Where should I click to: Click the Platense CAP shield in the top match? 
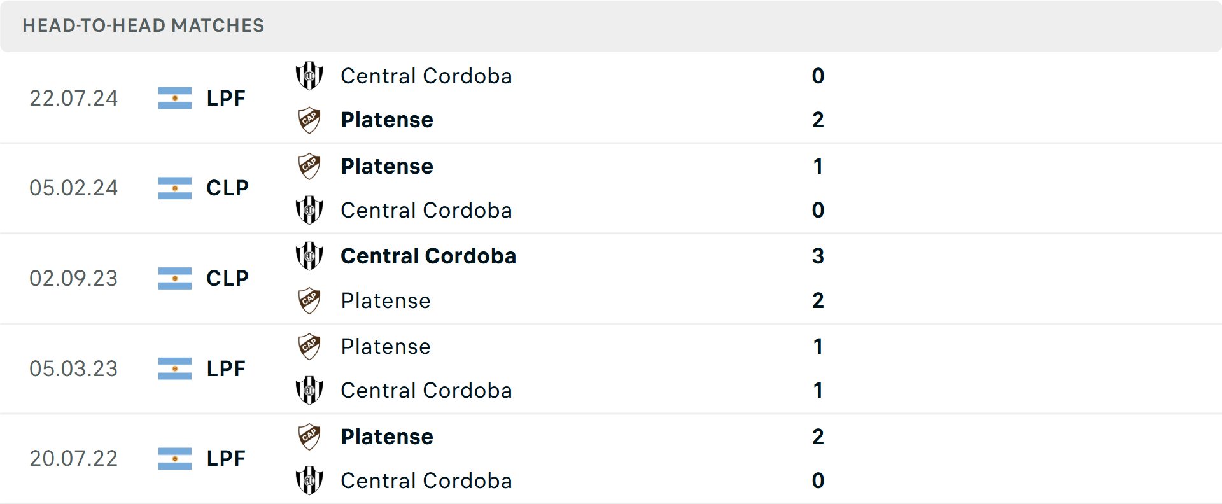point(309,120)
